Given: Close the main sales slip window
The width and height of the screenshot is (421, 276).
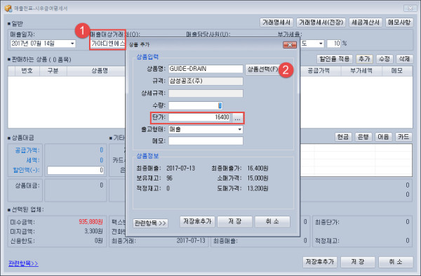Looking at the screenshot, I should (x=410, y=8).
